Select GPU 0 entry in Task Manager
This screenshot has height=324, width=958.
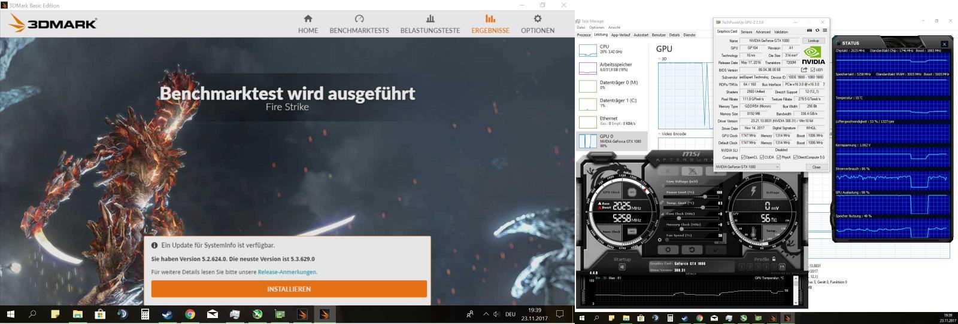click(613, 140)
